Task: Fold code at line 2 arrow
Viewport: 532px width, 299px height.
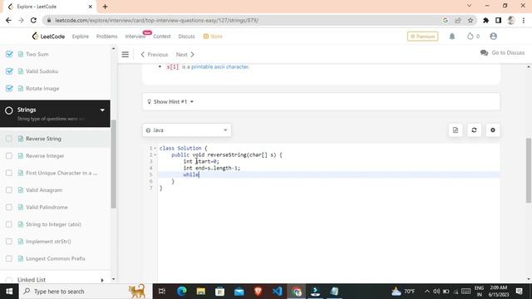Action: (x=155, y=155)
